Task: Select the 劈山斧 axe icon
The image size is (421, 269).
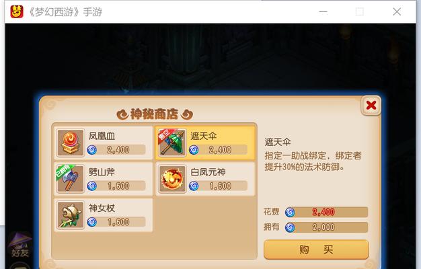Action: point(71,178)
